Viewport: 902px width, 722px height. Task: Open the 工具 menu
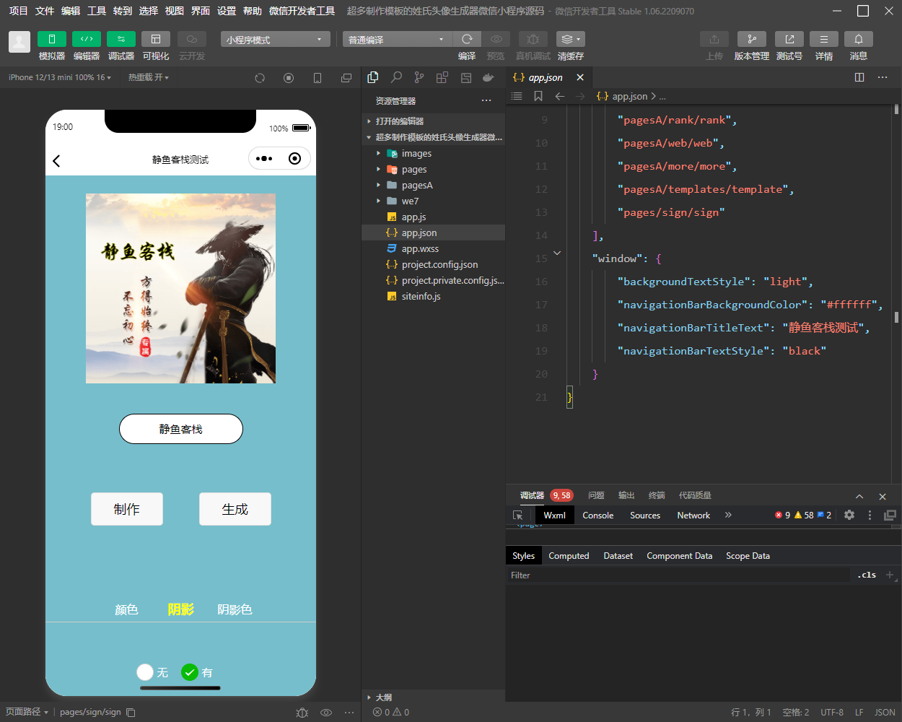[97, 11]
